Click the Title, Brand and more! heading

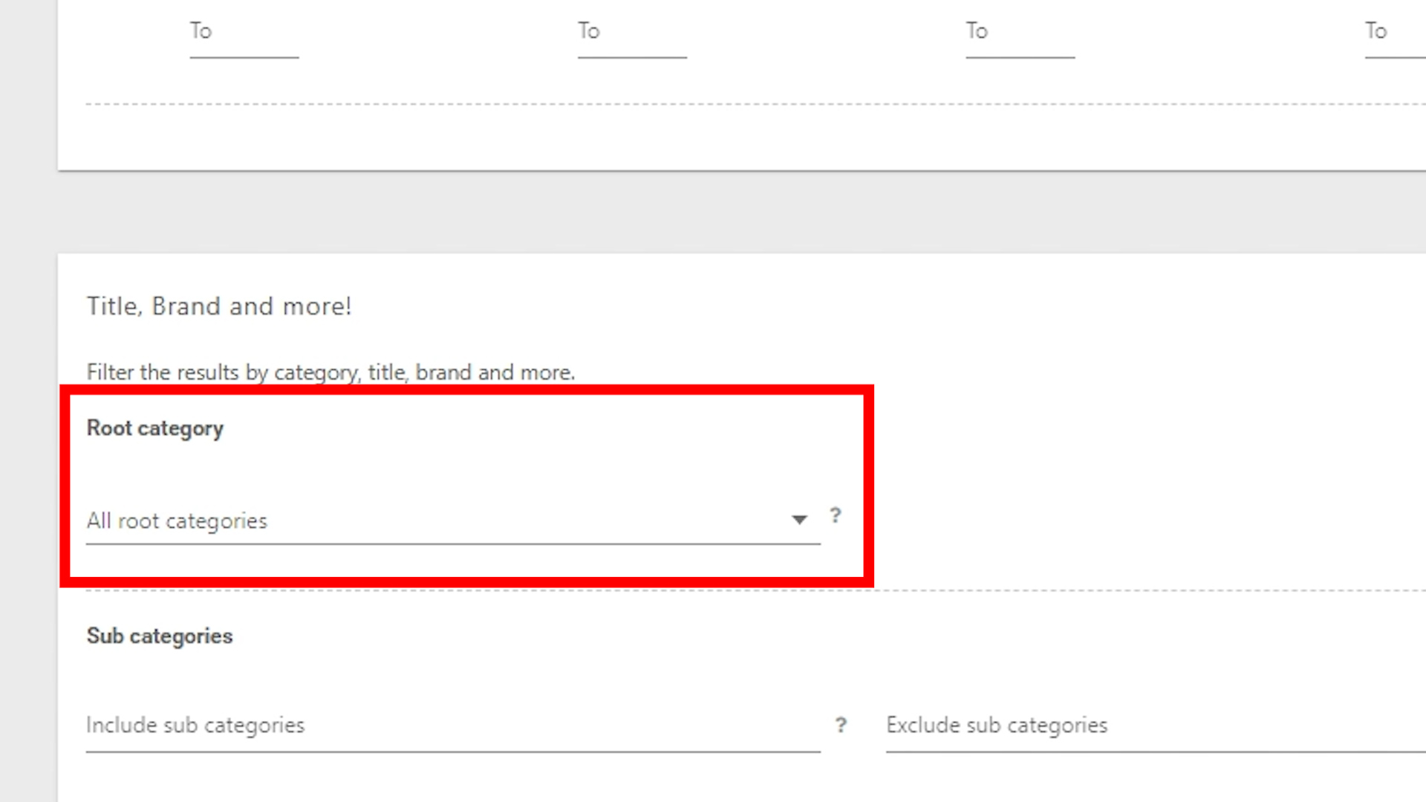[219, 307]
